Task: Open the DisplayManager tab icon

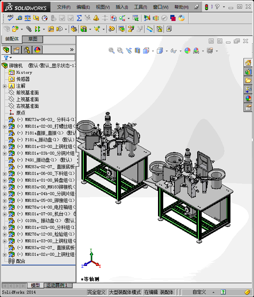Action: 37,50
